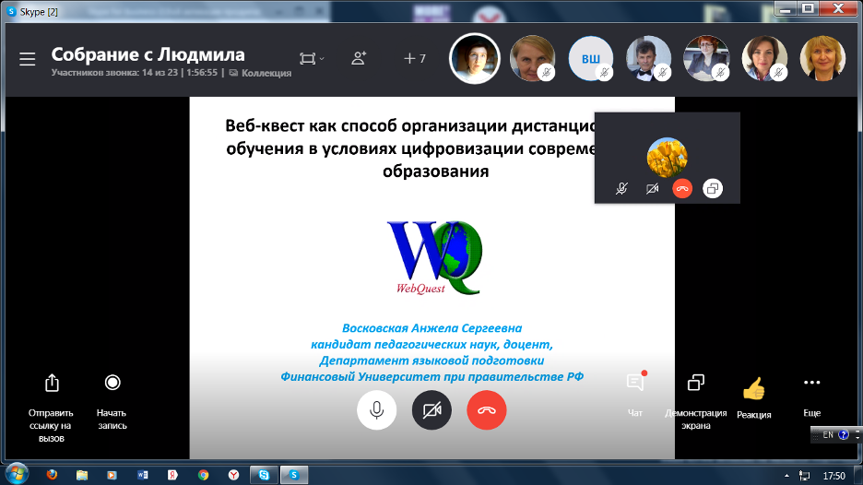Toggle the camera in main call controls
This screenshot has height=485, width=863.
coord(431,410)
